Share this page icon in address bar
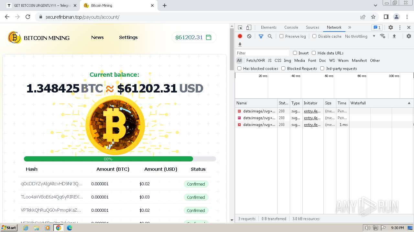Image resolution: width=414 pixels, height=232 pixels. click(363, 17)
